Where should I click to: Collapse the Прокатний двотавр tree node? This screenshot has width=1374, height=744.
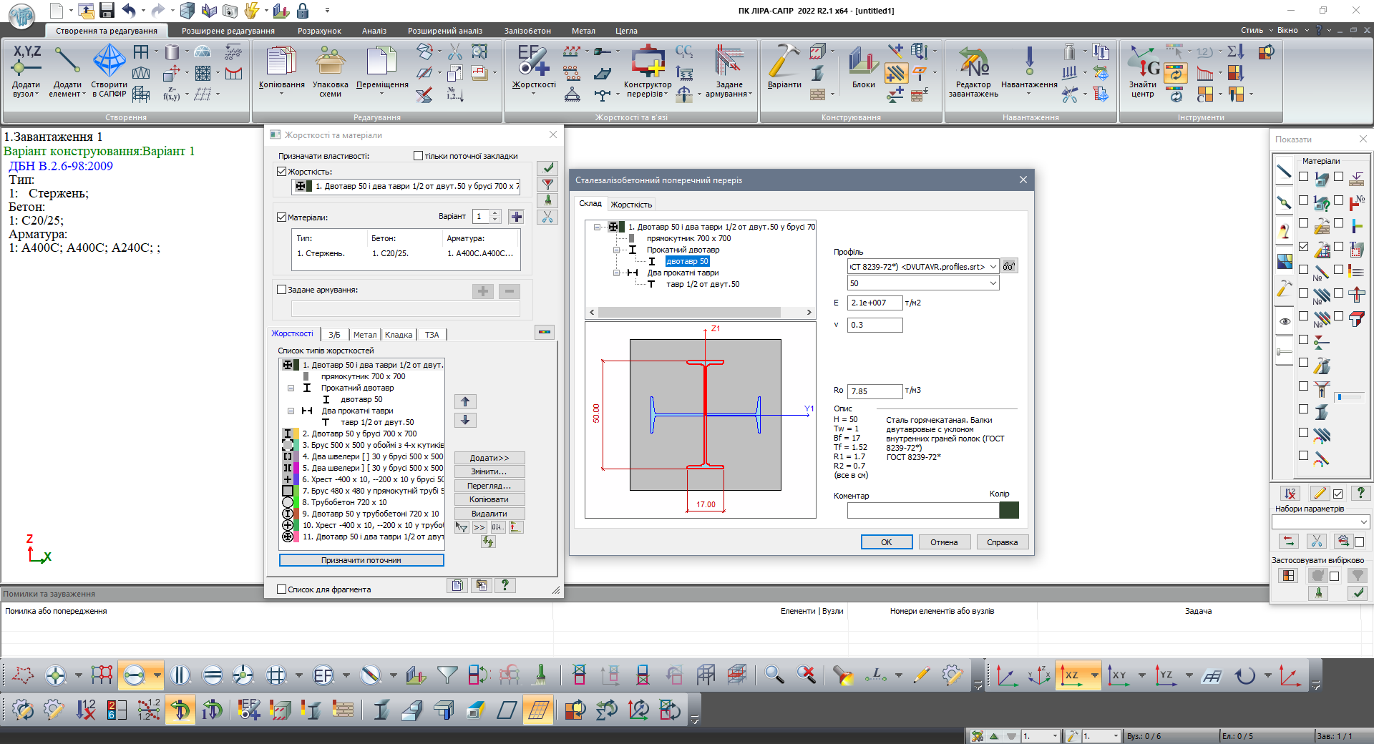[x=616, y=250]
